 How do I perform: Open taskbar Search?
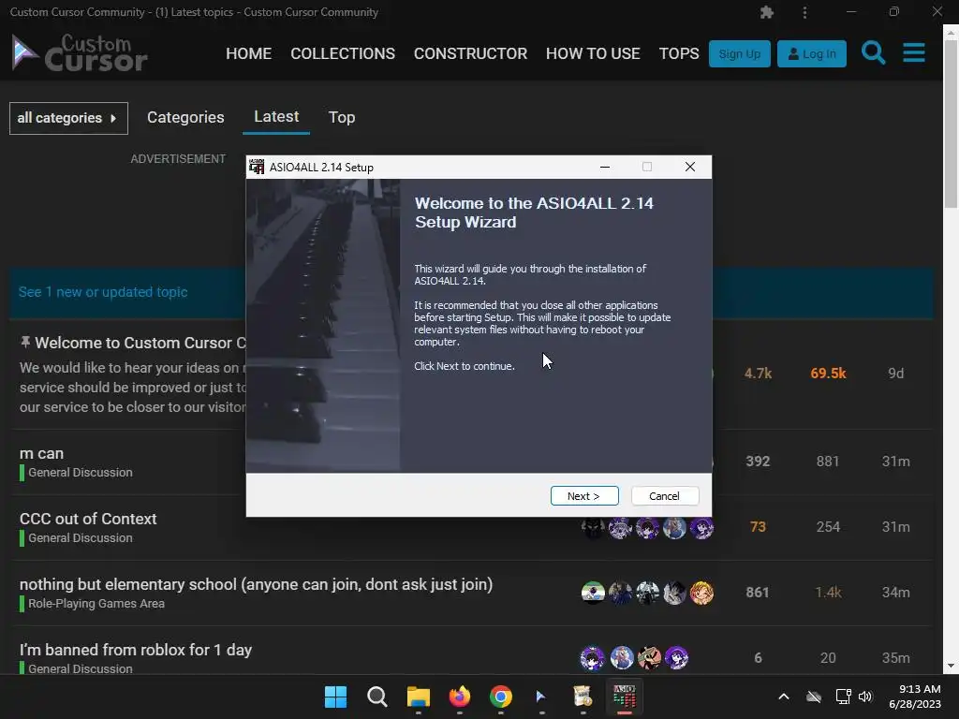(376, 697)
